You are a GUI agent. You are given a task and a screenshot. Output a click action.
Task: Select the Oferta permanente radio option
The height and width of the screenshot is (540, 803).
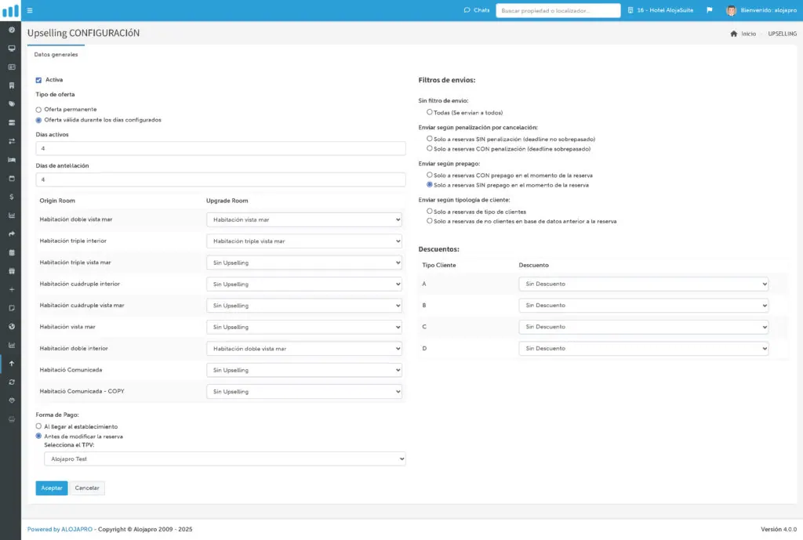pos(38,110)
